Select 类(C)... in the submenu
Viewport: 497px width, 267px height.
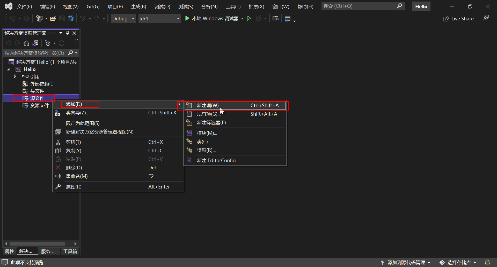(235, 142)
